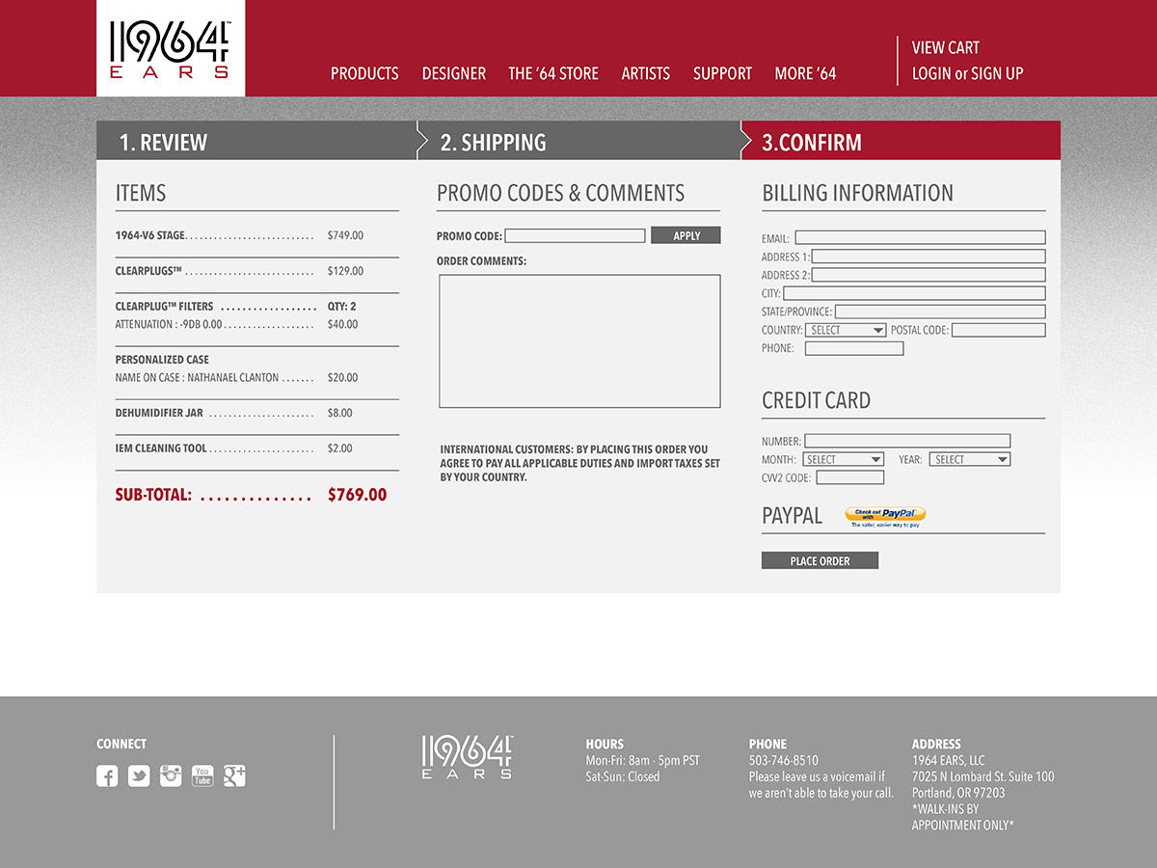
Task: Go to The '64 Store menu
Action: [x=553, y=73]
